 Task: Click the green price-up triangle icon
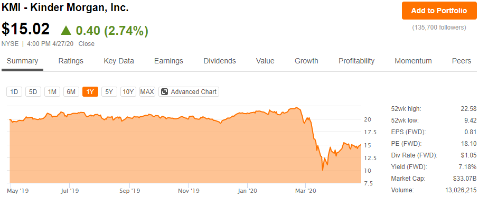tap(65, 30)
